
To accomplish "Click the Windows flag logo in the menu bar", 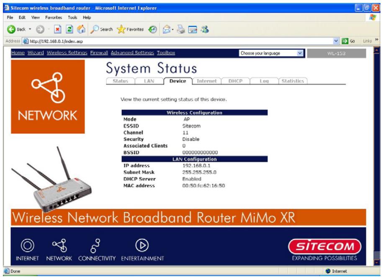I will click(x=373, y=17).
